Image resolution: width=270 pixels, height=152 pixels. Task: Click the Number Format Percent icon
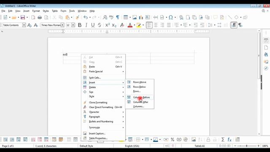[x=173, y=139]
